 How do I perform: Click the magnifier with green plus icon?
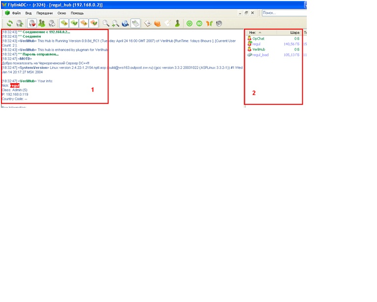tap(115, 23)
